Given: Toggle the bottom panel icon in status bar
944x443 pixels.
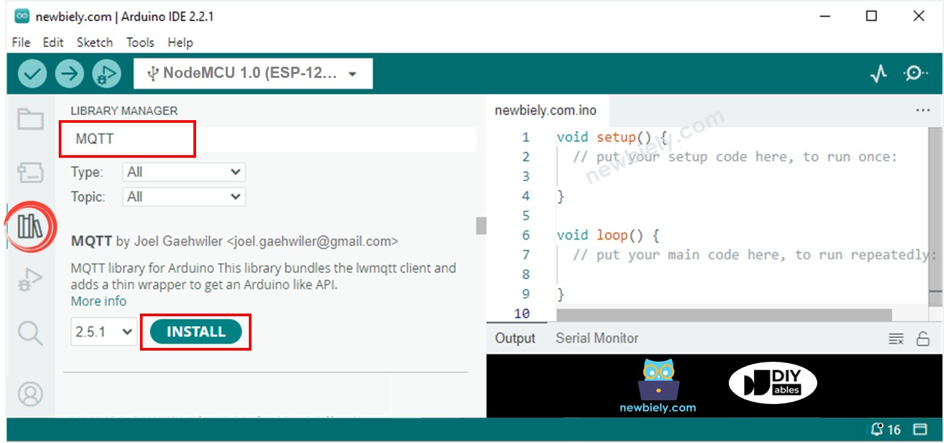Looking at the screenshot, I should [x=920, y=429].
